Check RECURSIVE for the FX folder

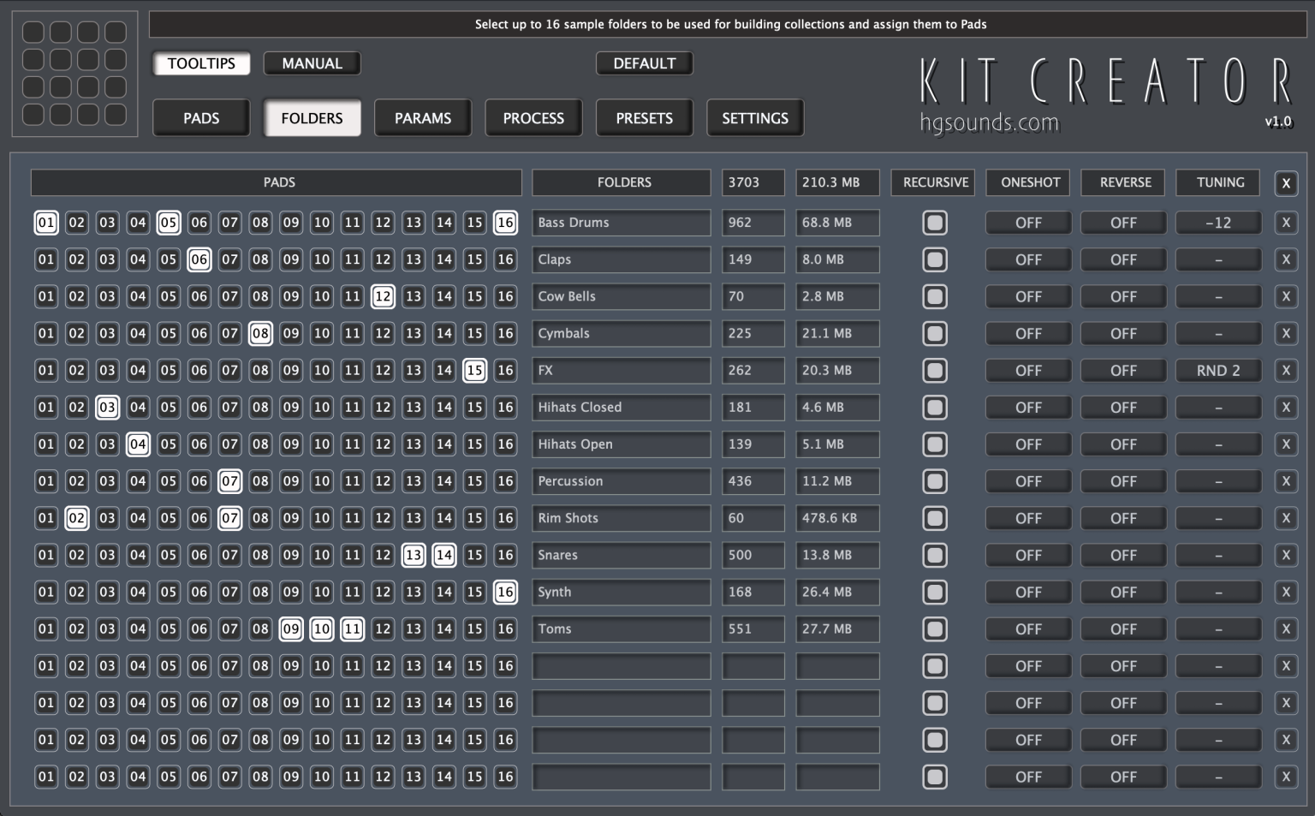pos(934,370)
